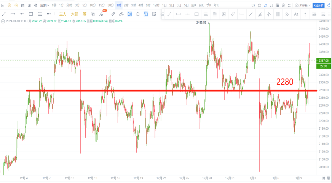Click the template save icon in top bar
The width and height of the screenshot is (332, 183).
coord(277,5)
